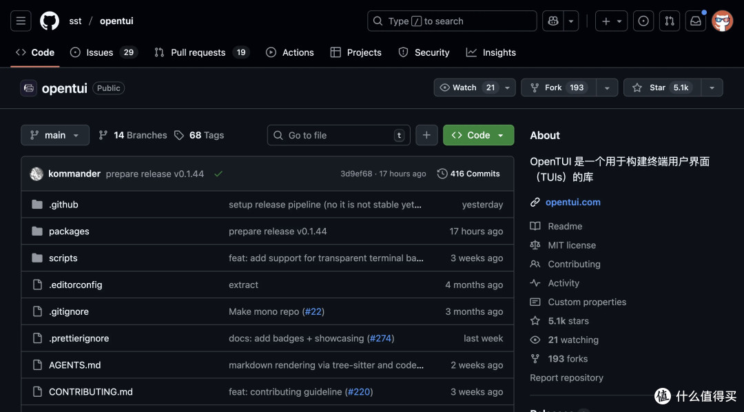Click the search box in header

click(x=452, y=21)
